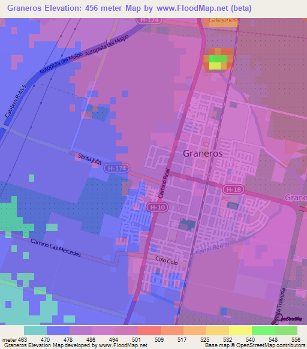Click the Callejones place label
This screenshot has height=349, width=307.
point(222,20)
